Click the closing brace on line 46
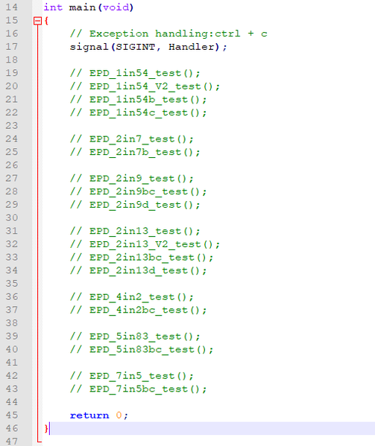This screenshot has height=446, width=375. pos(46,429)
